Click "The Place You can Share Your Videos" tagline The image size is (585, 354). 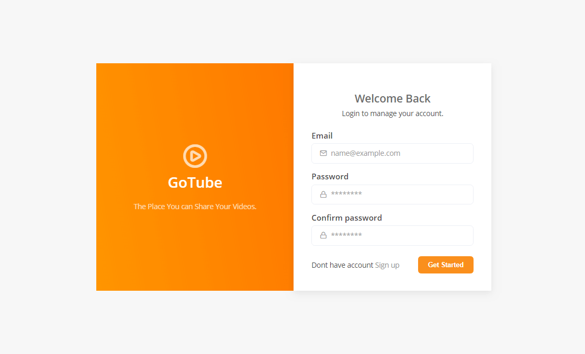195,207
